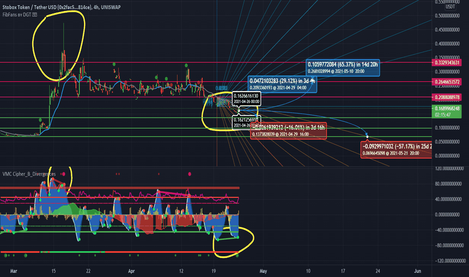This screenshot has width=469, height=277.
Task: Click the 0.3329343631 horizontal line price label
Action: (x=447, y=62)
